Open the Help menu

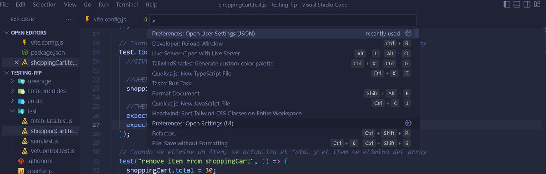click(151, 5)
